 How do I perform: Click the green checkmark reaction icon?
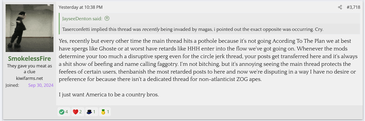tap(62, 112)
